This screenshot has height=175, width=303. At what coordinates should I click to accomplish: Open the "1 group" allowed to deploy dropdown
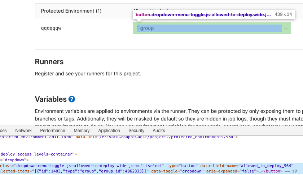pos(212,28)
